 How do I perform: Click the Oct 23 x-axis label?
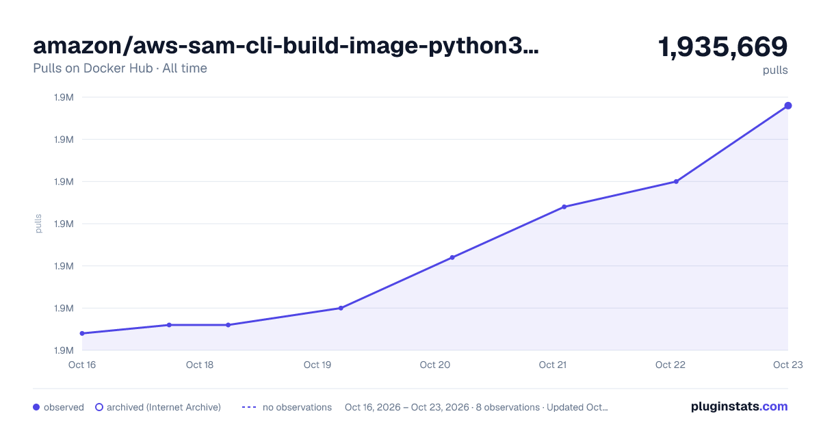click(787, 365)
